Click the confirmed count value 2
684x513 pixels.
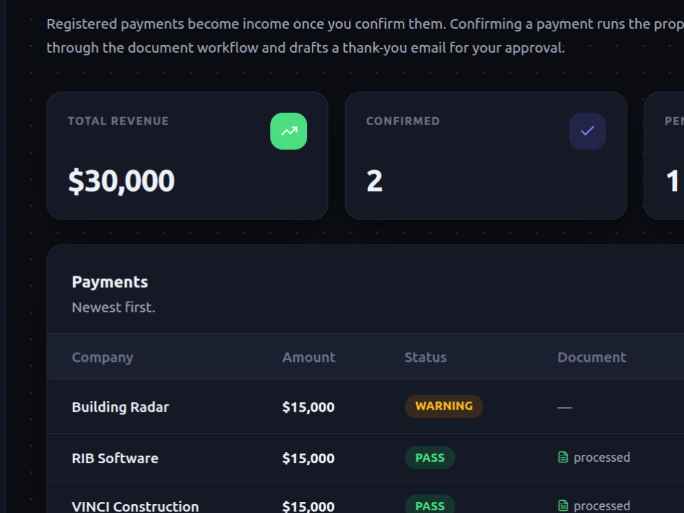pos(374,181)
